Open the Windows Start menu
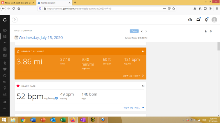The image size is (220, 123). pos(4,120)
